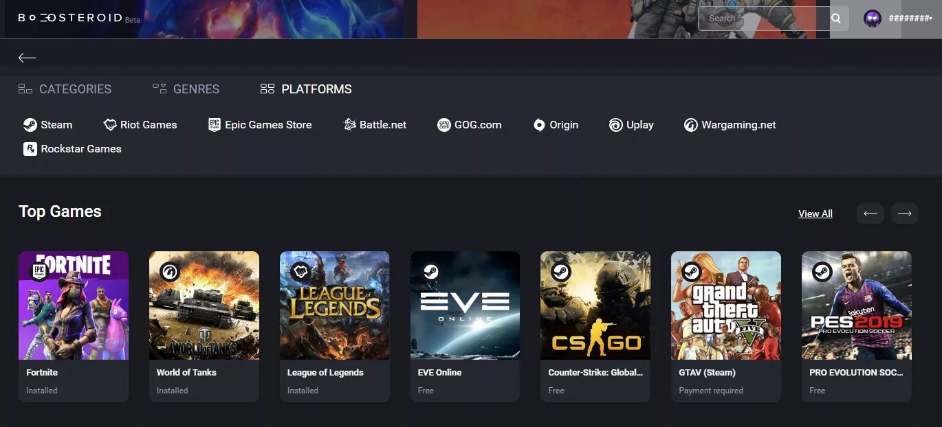Click Free status under EVE Online
942x427 pixels.
click(x=426, y=391)
